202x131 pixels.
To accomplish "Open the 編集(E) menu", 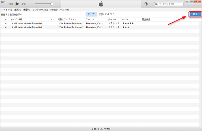I will click(18, 10).
